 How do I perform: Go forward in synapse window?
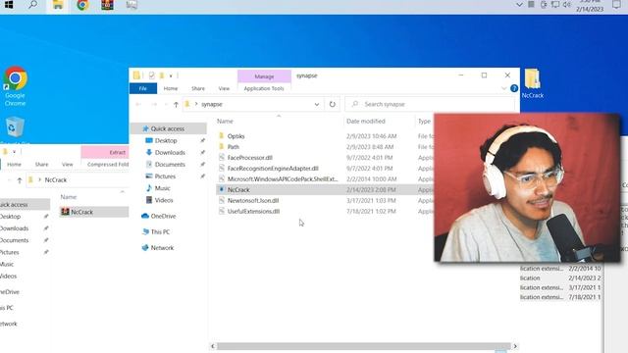point(154,105)
